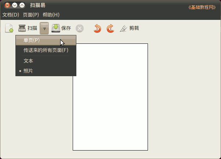
Task: Rotate page right with clockwise arrow
Action: tap(110, 28)
